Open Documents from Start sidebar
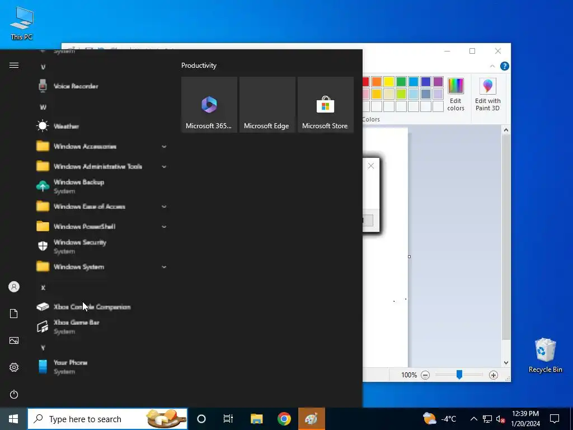This screenshot has width=573, height=430. (14, 314)
